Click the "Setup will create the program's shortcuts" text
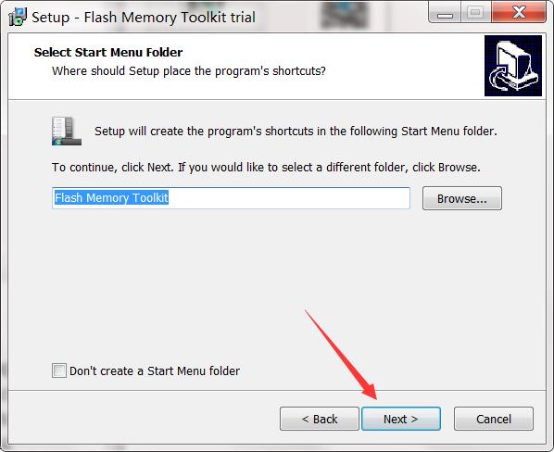554x452 pixels. [x=296, y=132]
